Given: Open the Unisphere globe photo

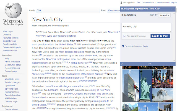Looking at the screenshot, I should click(163, 95).
